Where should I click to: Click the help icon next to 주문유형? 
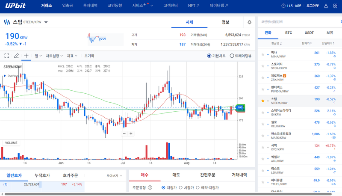point(150,187)
